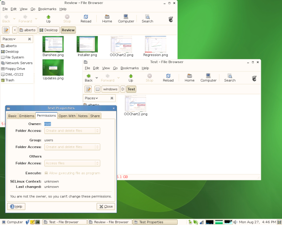
Task: Open Computer from Review File Browser toolbar
Action: pyautogui.click(x=126, y=19)
